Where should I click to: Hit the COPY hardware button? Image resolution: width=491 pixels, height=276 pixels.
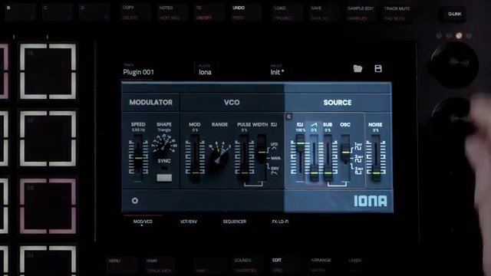[x=136, y=12]
